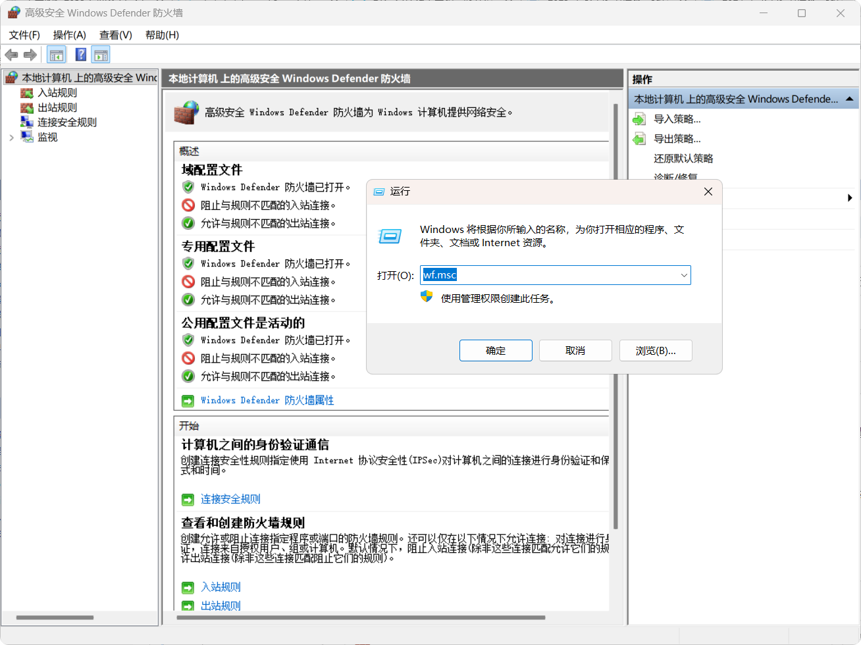The width and height of the screenshot is (861, 645).
Task: Open the 查看(V) menu
Action: coord(116,35)
